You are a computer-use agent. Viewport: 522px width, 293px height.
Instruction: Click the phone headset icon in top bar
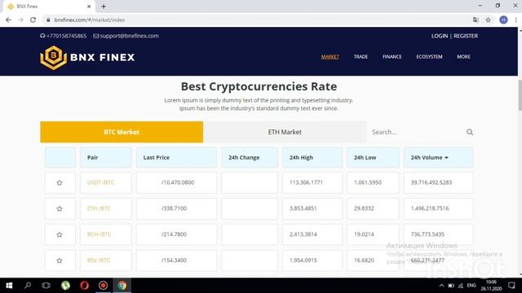pyautogui.click(x=42, y=36)
